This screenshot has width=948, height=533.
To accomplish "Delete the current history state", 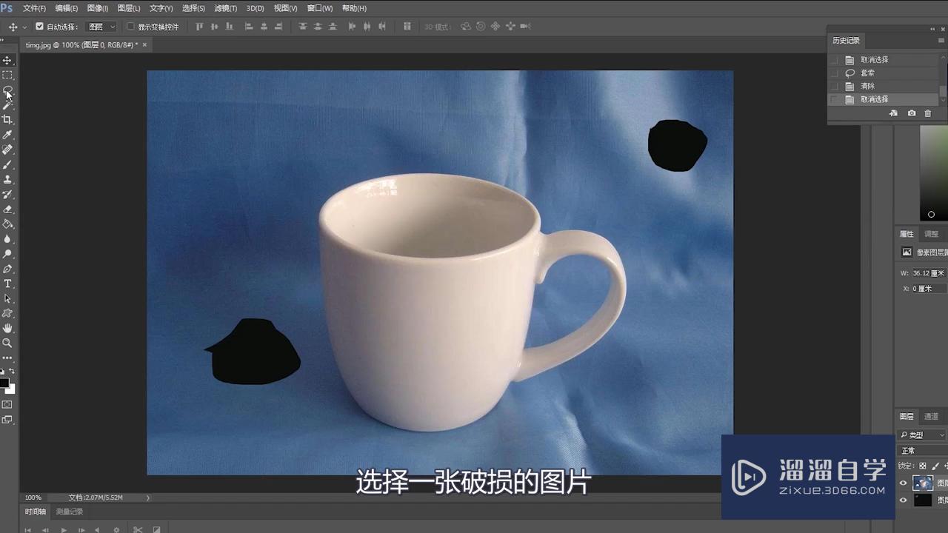I will coord(928,113).
